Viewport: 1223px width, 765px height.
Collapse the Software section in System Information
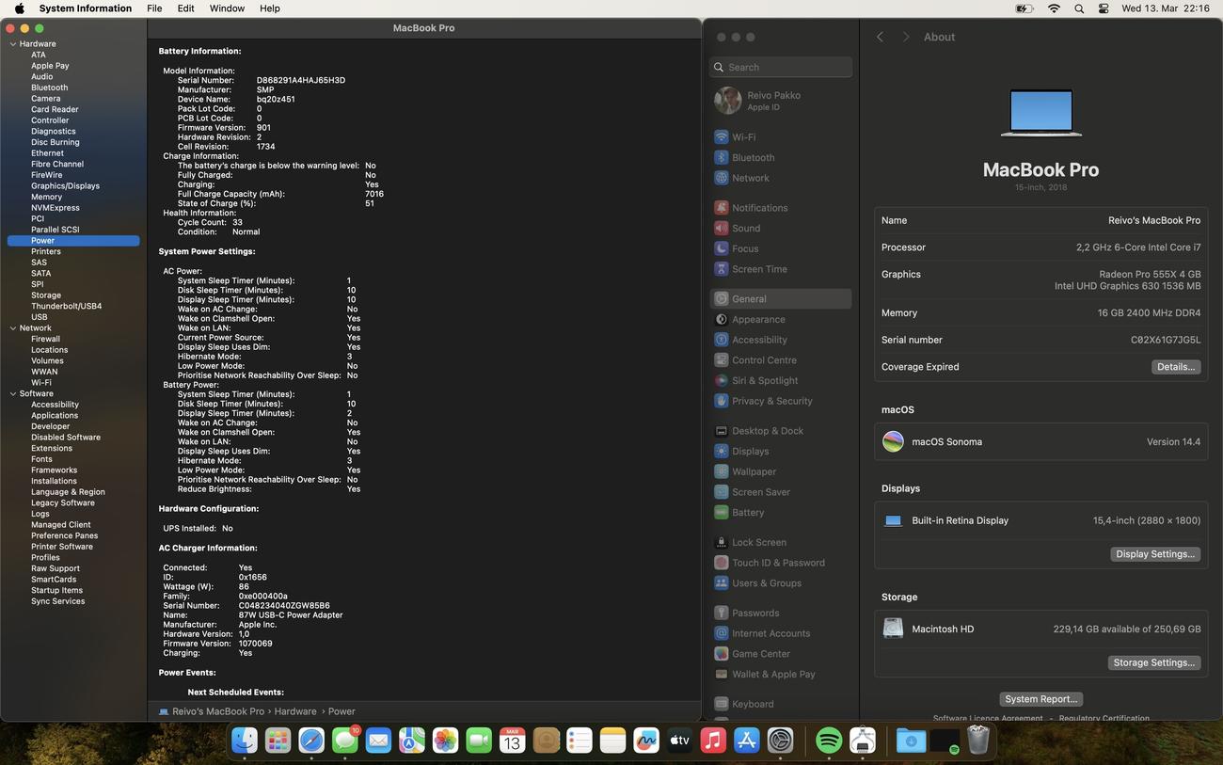tap(13, 394)
